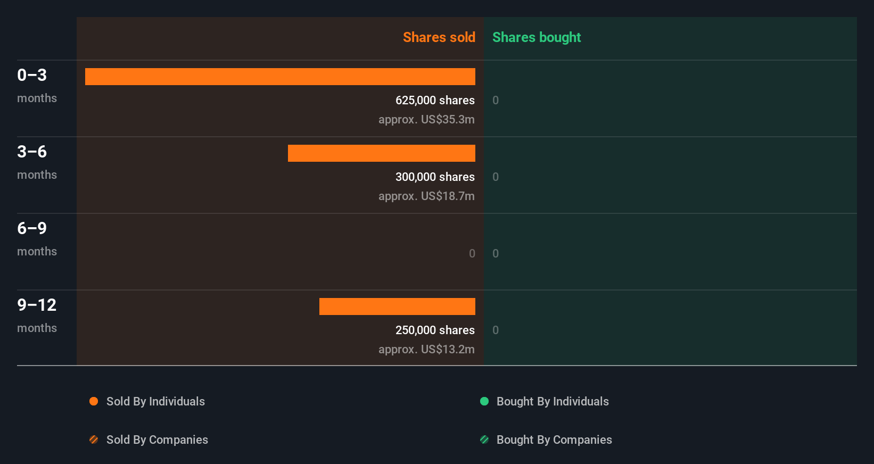Viewport: 874px width, 464px height.
Task: Click the bought 0 in the 3–6 months row
Action: pyautogui.click(x=496, y=177)
